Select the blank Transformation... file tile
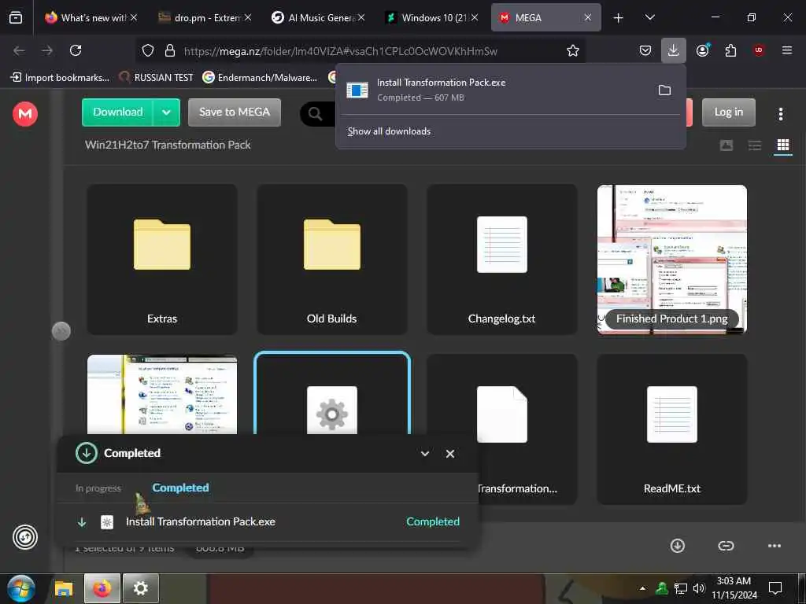This screenshot has width=806, height=604. pyautogui.click(x=501, y=414)
